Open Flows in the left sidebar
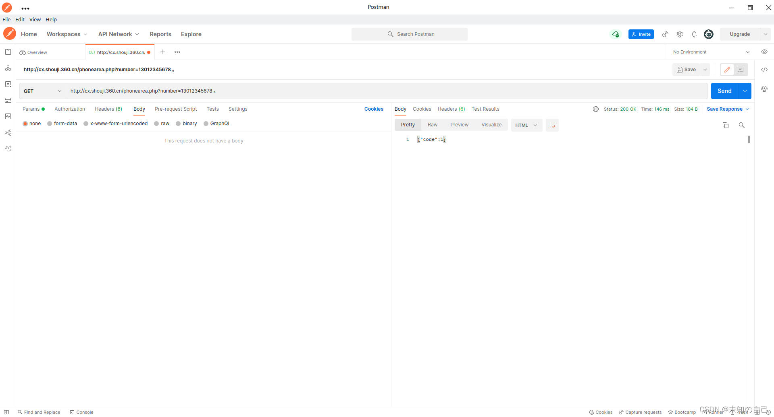Screen dimensions: 774x417 (8, 132)
